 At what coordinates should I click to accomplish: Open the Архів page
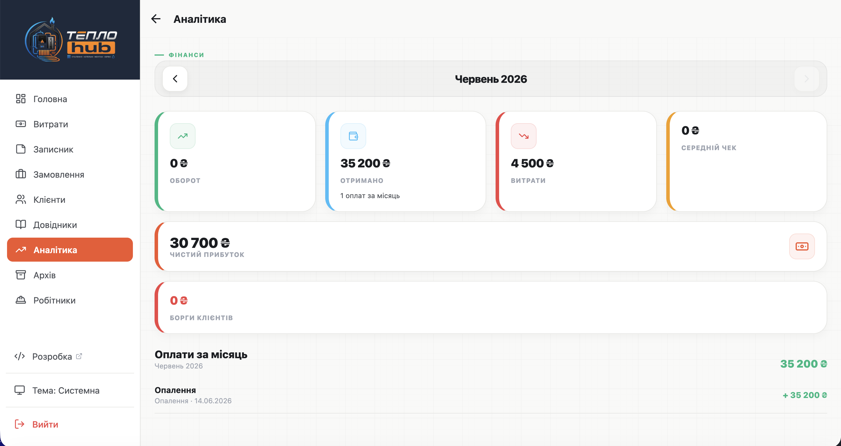pyautogui.click(x=70, y=275)
